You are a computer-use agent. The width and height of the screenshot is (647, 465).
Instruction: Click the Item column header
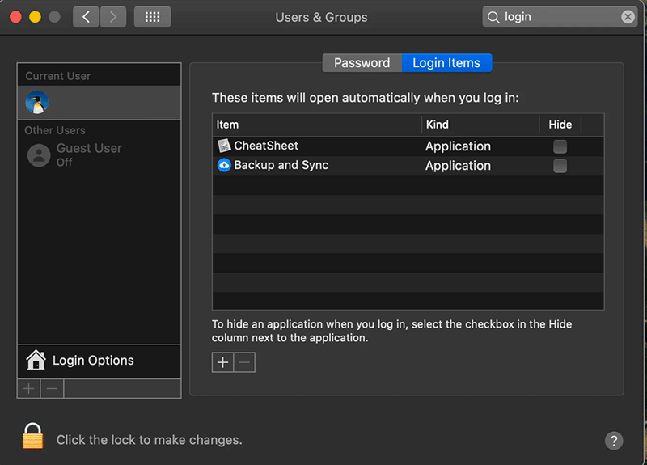pos(317,125)
